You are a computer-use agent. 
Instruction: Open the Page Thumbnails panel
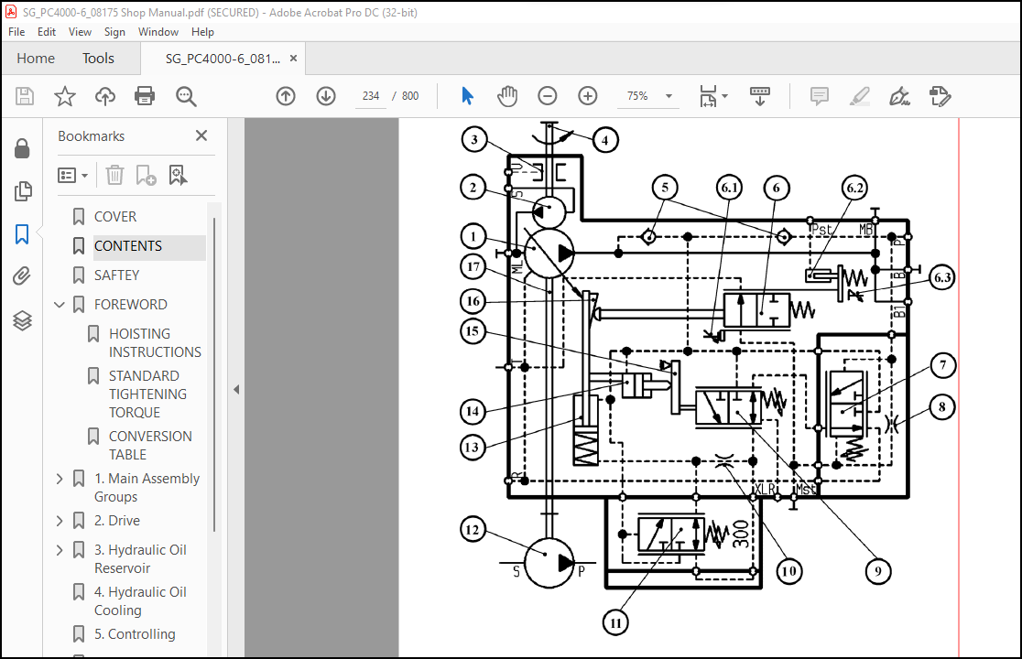pyautogui.click(x=22, y=191)
